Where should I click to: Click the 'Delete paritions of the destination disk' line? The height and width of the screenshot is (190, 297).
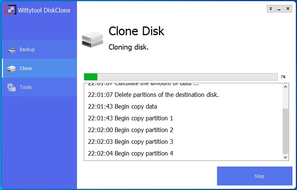pos(153,95)
